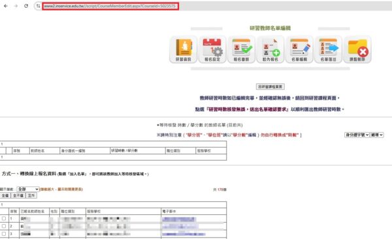This screenshot has height=239, width=392.
Task: Open the 身分證字號 sort field dropdown
Action: coord(357,135)
